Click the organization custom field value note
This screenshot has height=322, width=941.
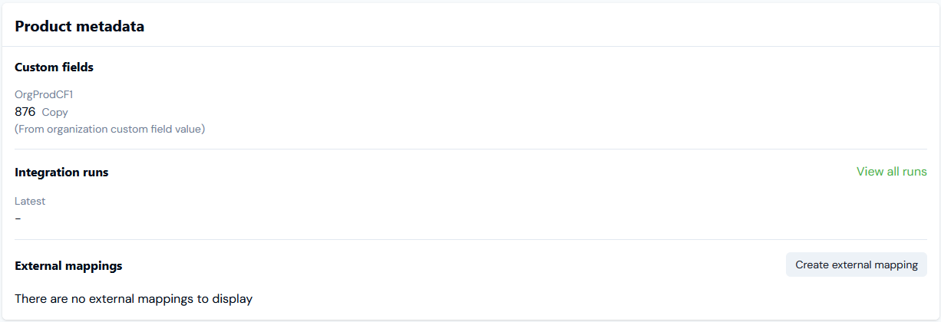(110, 129)
